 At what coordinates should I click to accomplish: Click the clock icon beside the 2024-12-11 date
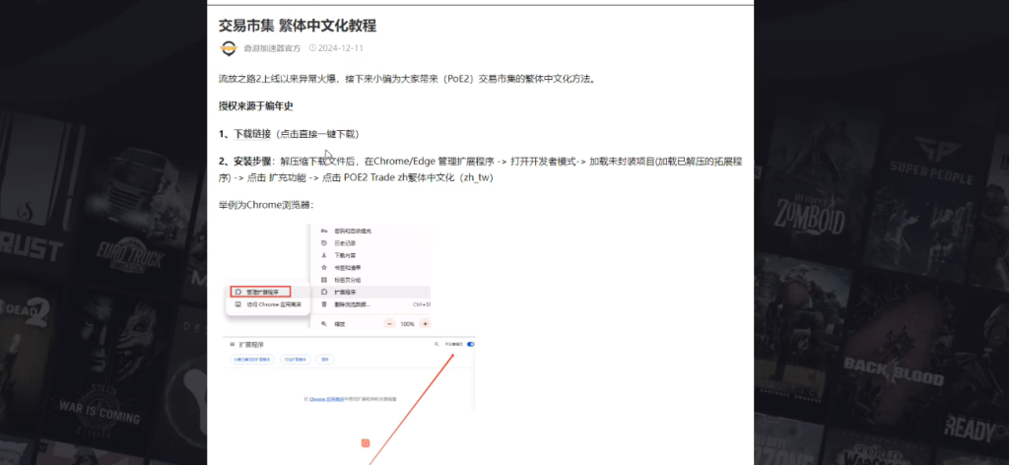tap(312, 48)
